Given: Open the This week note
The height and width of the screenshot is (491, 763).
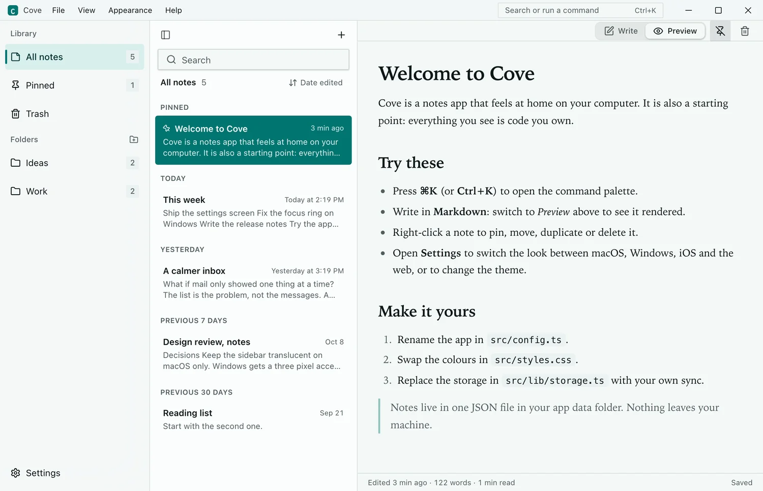Looking at the screenshot, I should point(253,211).
